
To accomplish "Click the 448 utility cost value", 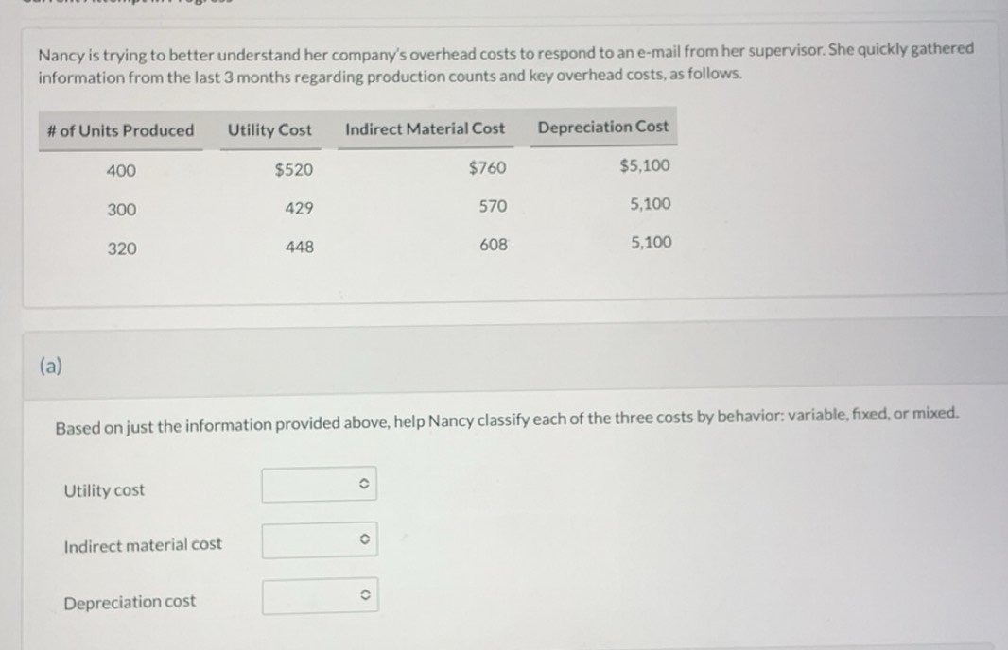I will pyautogui.click(x=299, y=248).
